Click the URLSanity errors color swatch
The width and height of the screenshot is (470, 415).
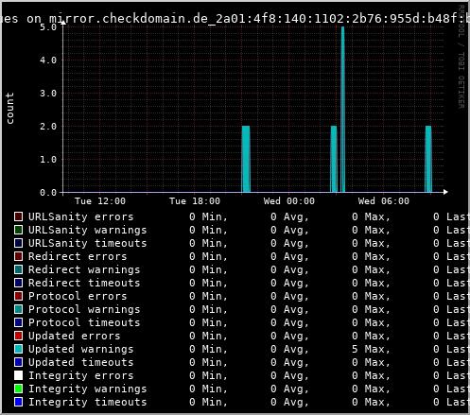(x=18, y=216)
